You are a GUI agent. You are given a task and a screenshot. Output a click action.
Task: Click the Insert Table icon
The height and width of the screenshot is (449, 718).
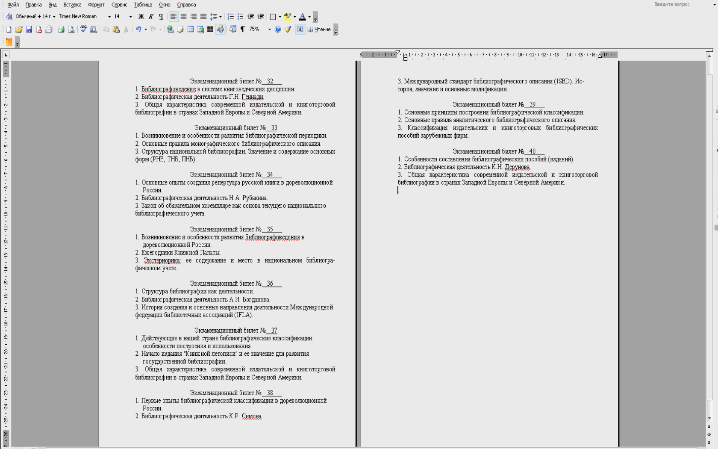pyautogui.click(x=191, y=30)
